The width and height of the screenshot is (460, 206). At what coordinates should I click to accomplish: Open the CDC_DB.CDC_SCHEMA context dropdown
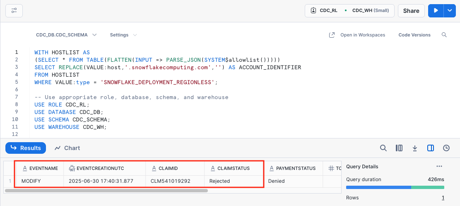66,35
